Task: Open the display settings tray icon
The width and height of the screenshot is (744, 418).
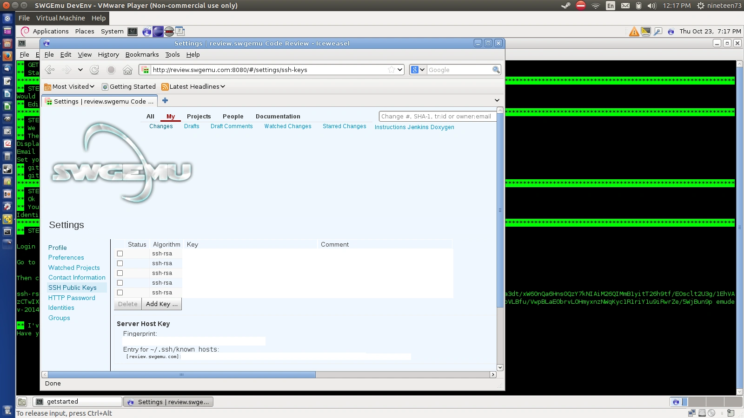Action: tap(646, 32)
